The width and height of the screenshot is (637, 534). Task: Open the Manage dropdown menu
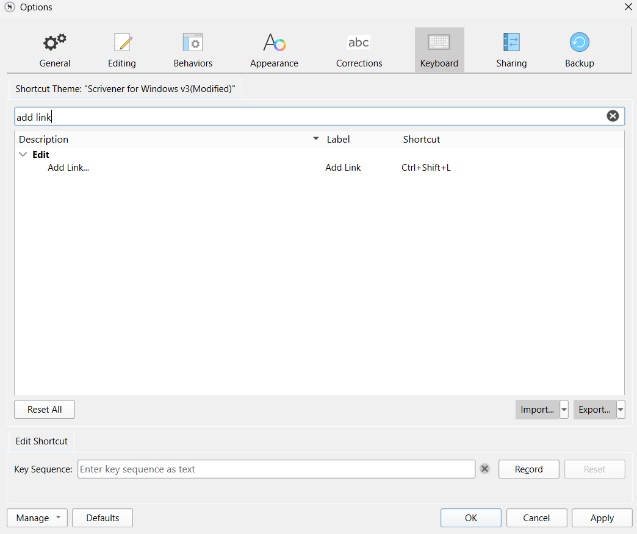coord(38,518)
